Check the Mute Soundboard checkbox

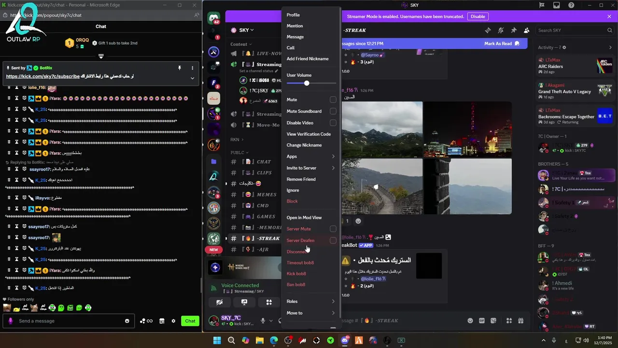333,111
